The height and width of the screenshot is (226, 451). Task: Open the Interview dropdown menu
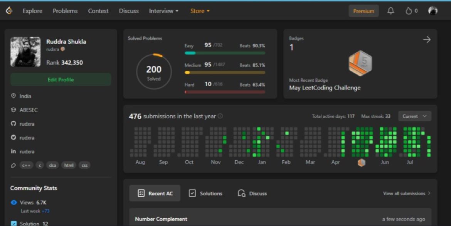164,11
